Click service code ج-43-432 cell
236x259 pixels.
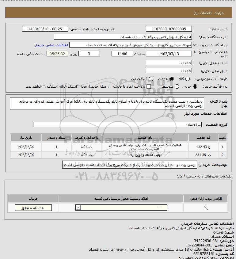click(203, 147)
